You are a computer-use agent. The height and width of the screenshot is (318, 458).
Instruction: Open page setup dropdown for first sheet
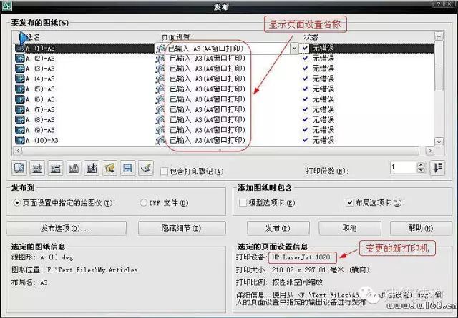pos(294,49)
